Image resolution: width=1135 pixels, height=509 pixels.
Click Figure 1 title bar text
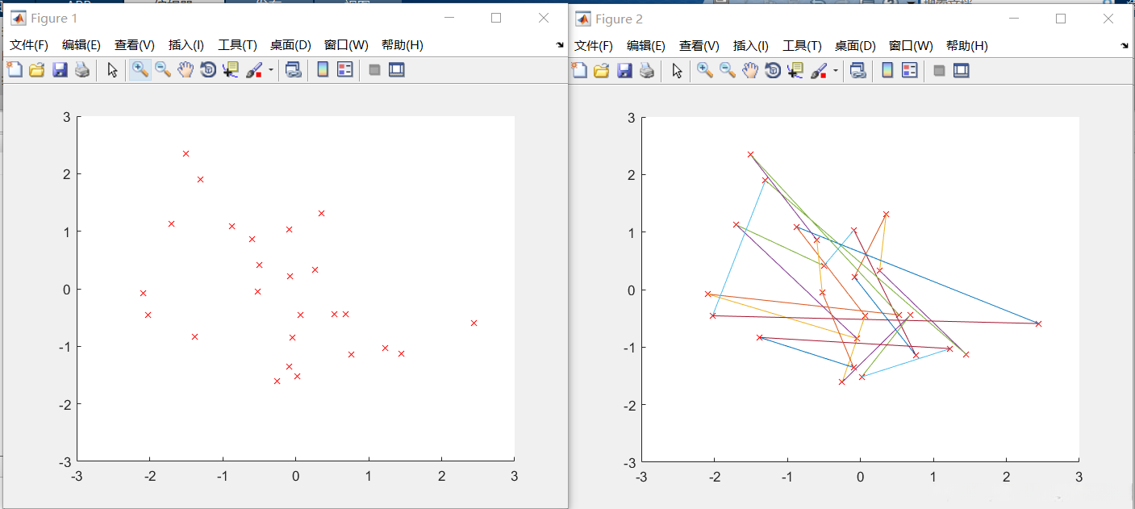tap(54, 18)
